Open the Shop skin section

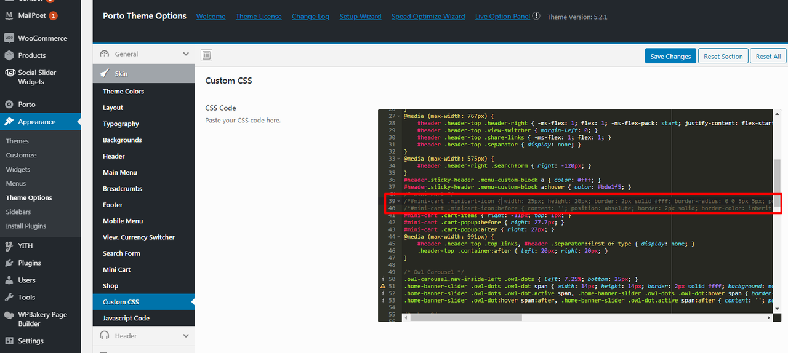click(x=110, y=286)
